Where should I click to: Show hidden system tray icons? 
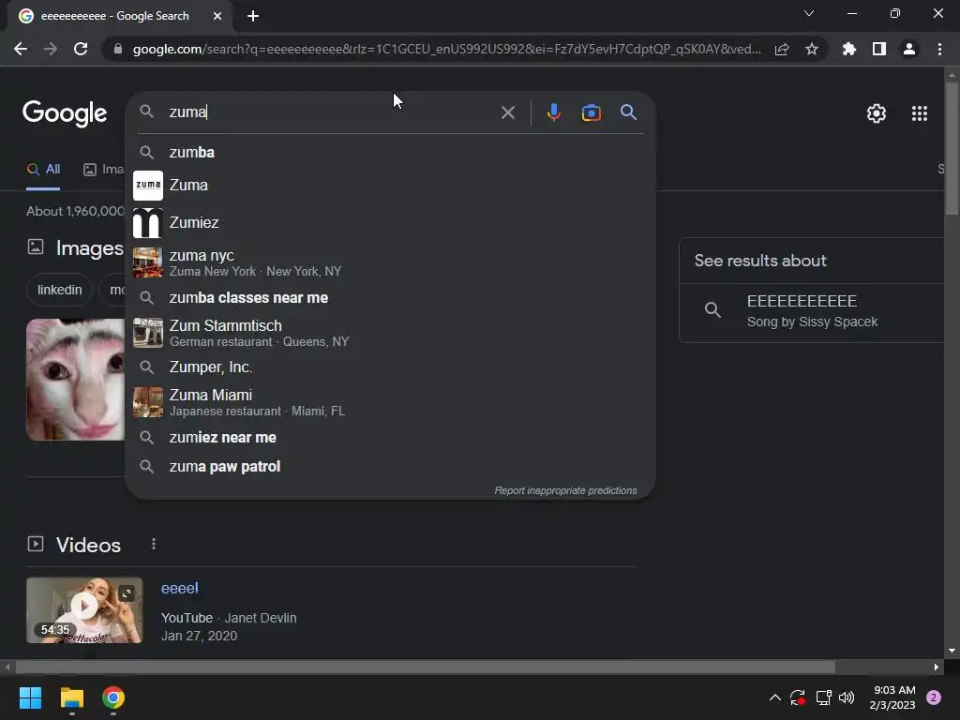click(x=774, y=697)
